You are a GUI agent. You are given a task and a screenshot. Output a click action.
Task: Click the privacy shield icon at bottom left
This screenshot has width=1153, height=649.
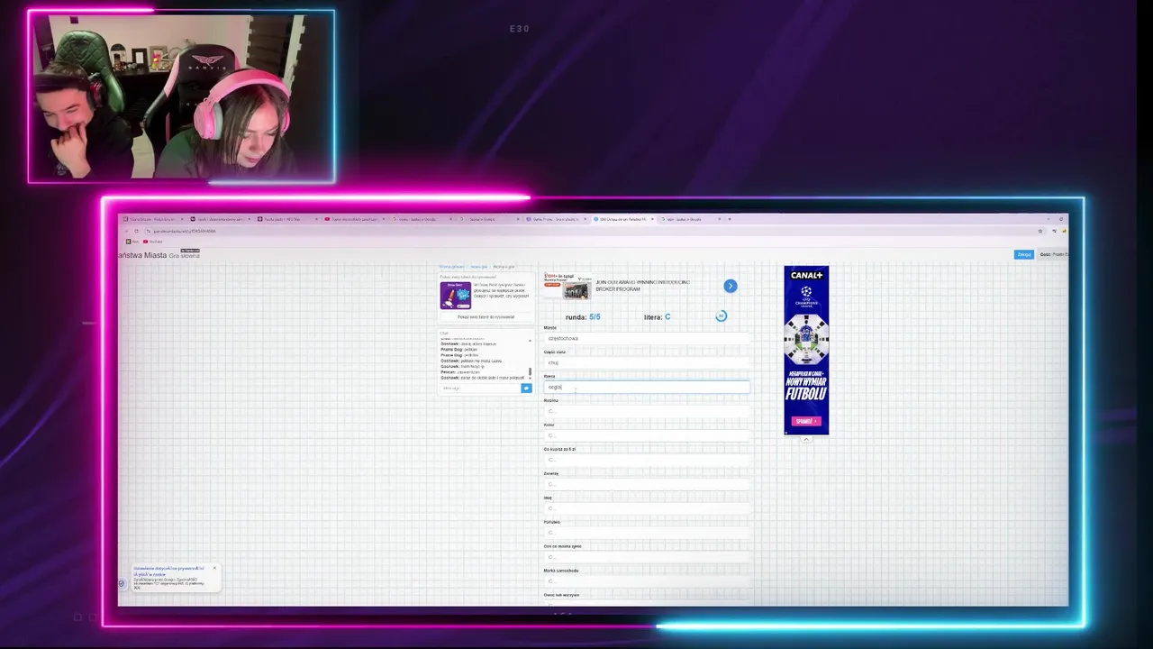[122, 583]
